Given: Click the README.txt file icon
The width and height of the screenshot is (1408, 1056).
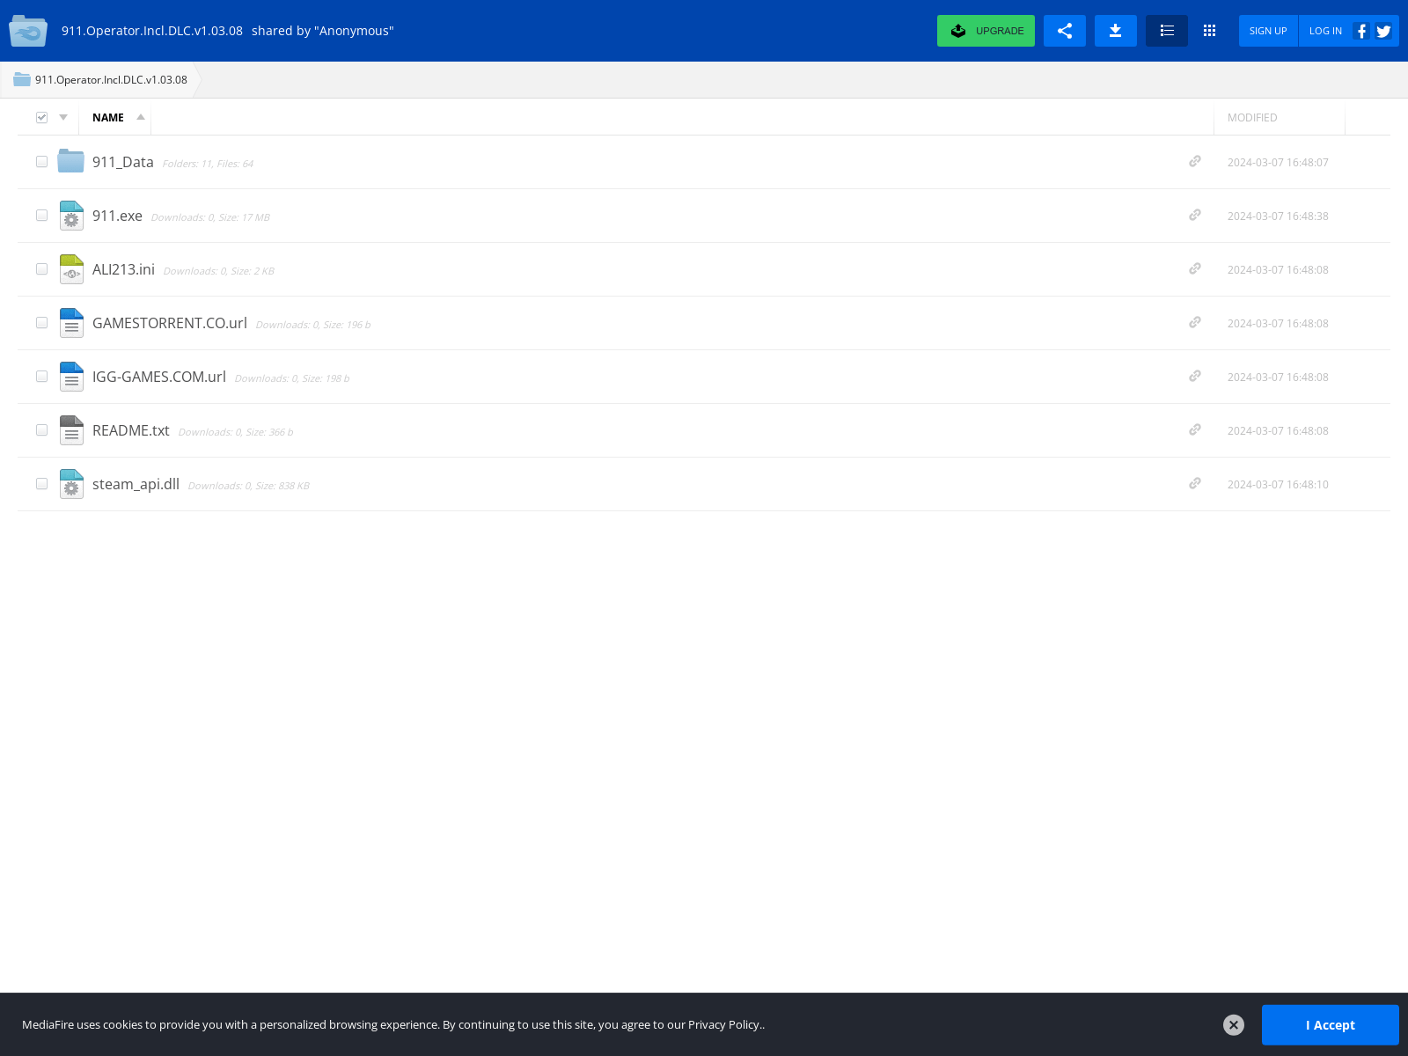Looking at the screenshot, I should 71,430.
